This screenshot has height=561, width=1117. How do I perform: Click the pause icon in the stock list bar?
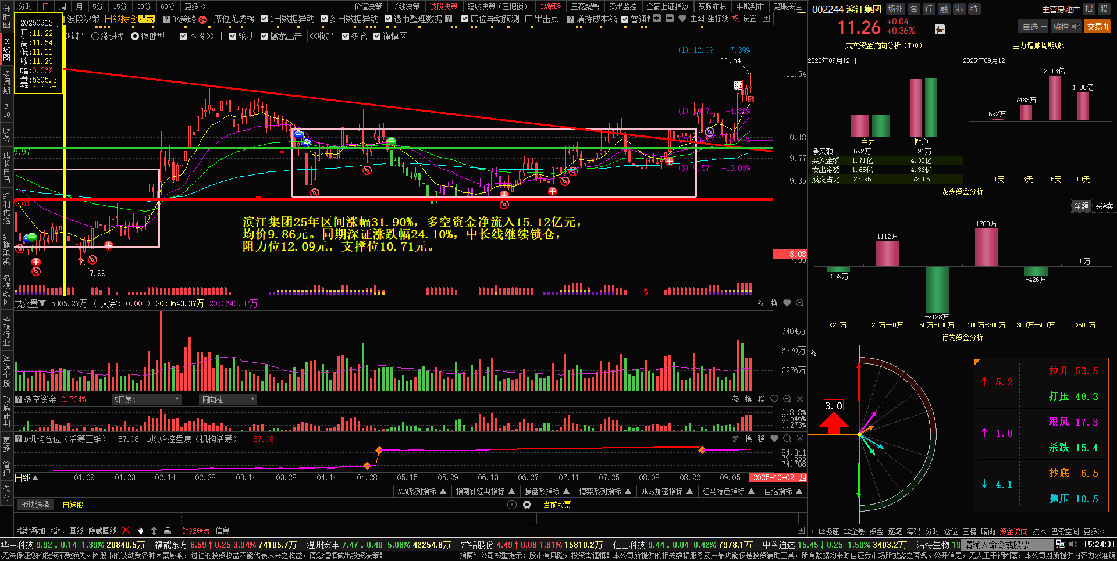pyautogui.click(x=512, y=505)
